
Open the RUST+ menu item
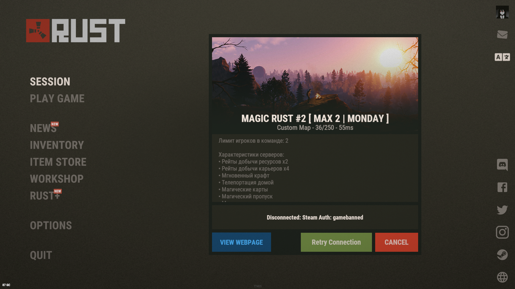click(x=45, y=196)
